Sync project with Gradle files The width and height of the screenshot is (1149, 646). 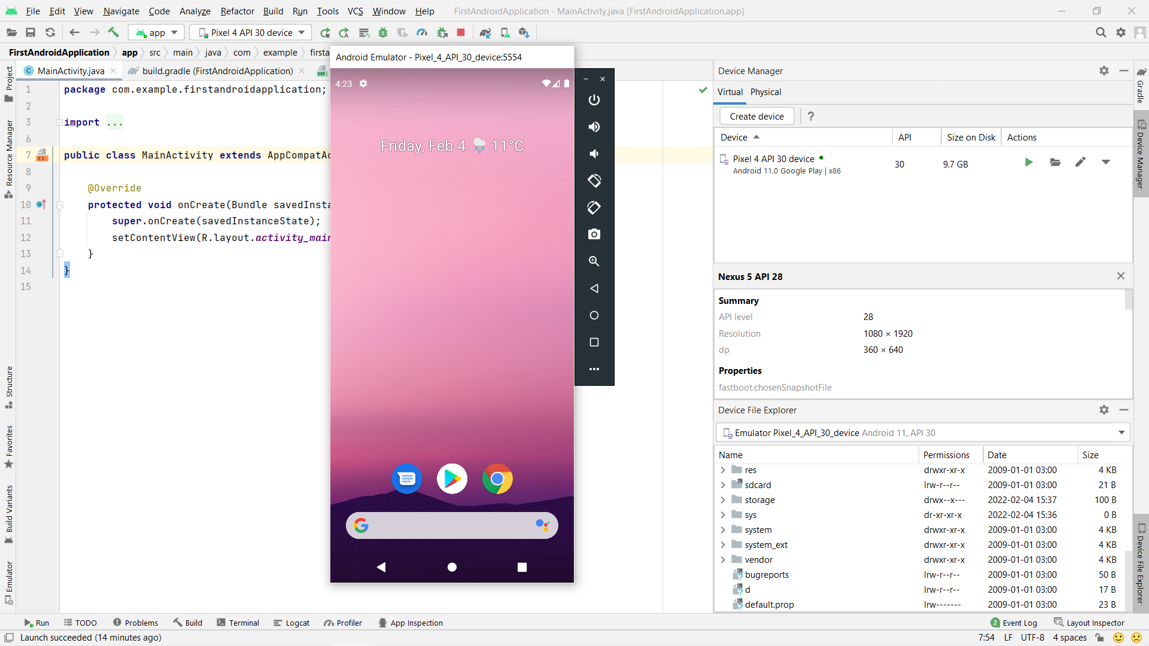coord(485,32)
